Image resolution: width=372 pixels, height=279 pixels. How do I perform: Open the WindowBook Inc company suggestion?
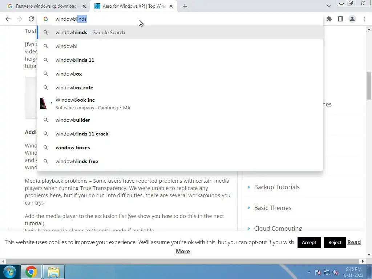180,104
